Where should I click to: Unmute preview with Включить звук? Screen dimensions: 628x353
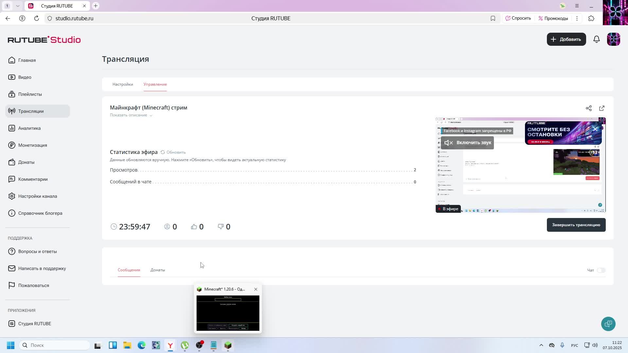pos(467,143)
